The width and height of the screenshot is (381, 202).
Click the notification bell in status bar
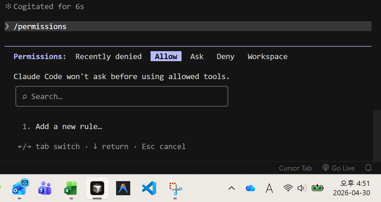pyautogui.click(x=368, y=168)
